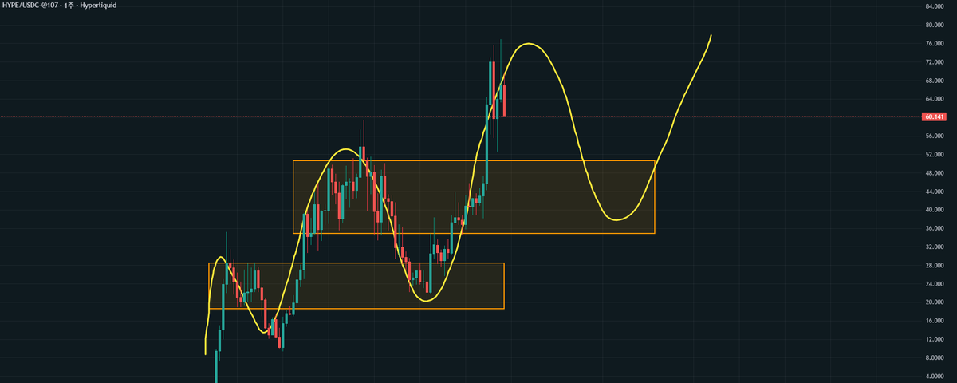
Task: Click the 72.000 price axis label
Action: pos(935,61)
